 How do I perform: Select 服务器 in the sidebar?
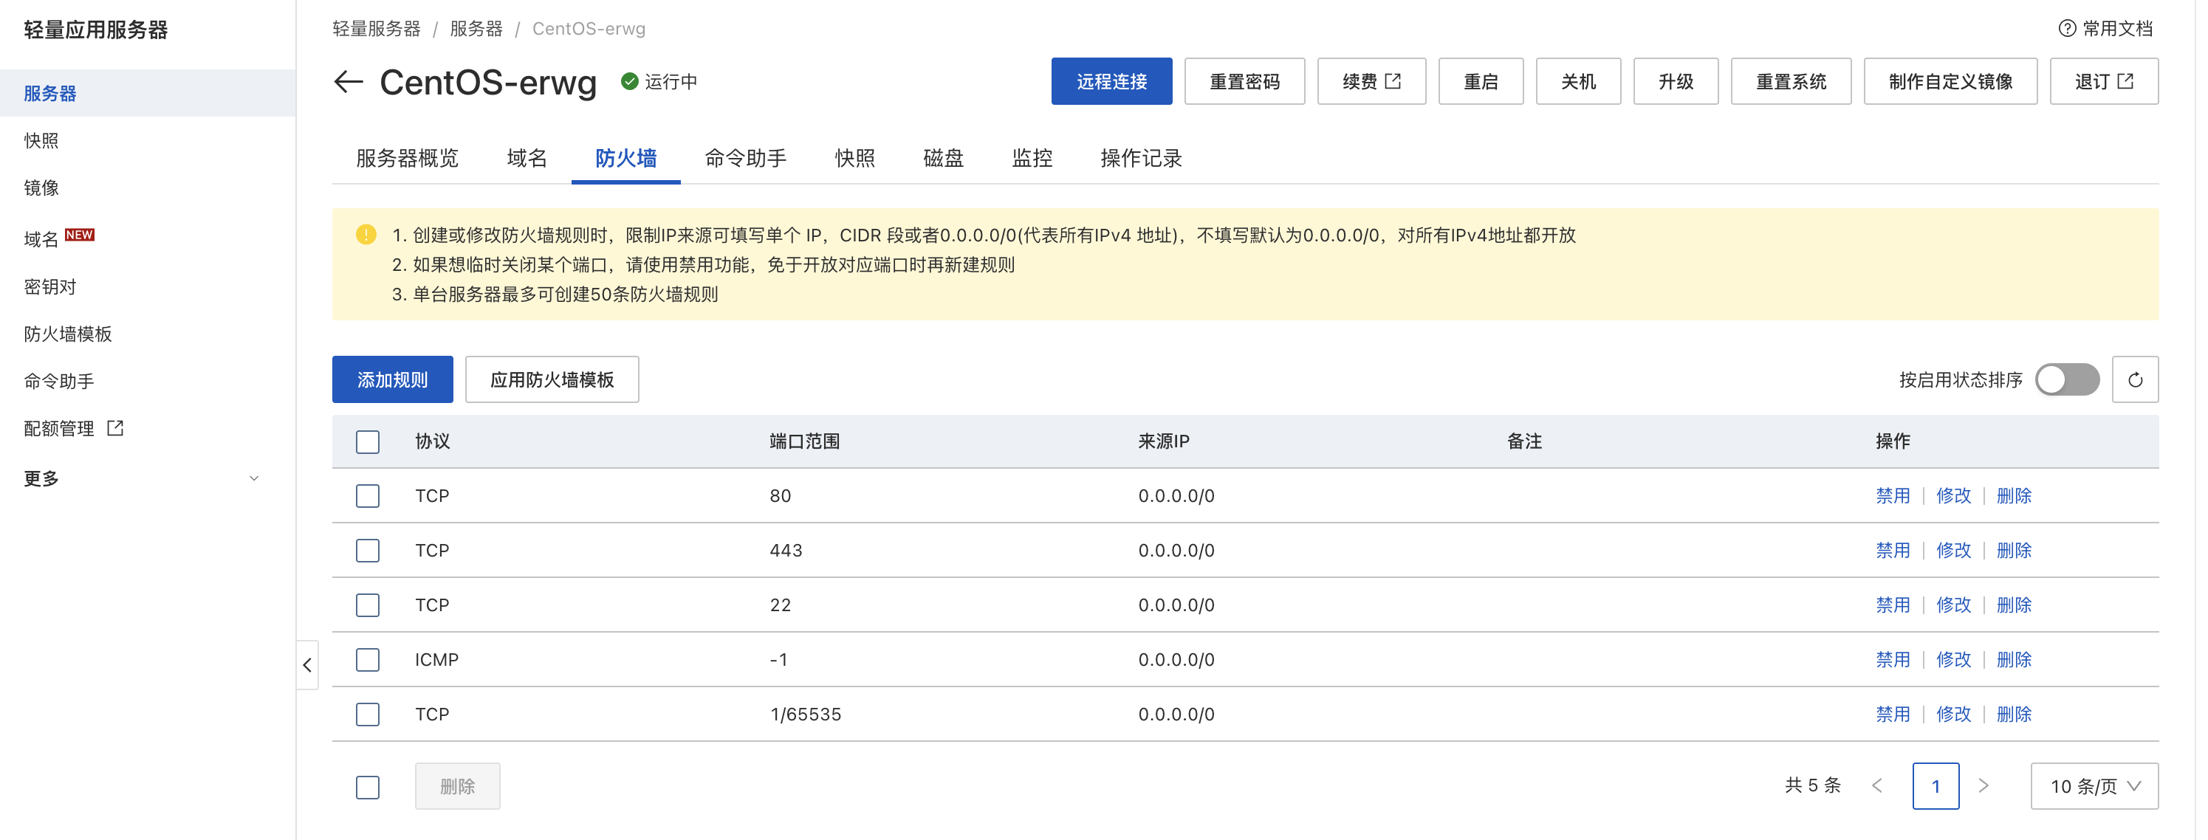(148, 92)
